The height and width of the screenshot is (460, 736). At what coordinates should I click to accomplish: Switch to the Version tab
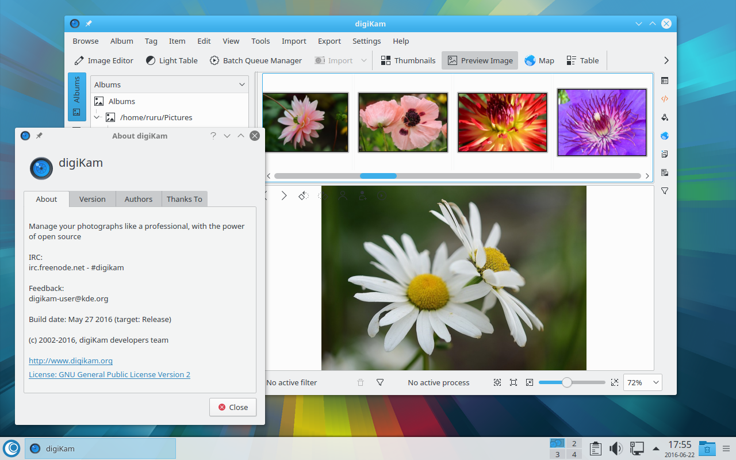[x=93, y=199]
